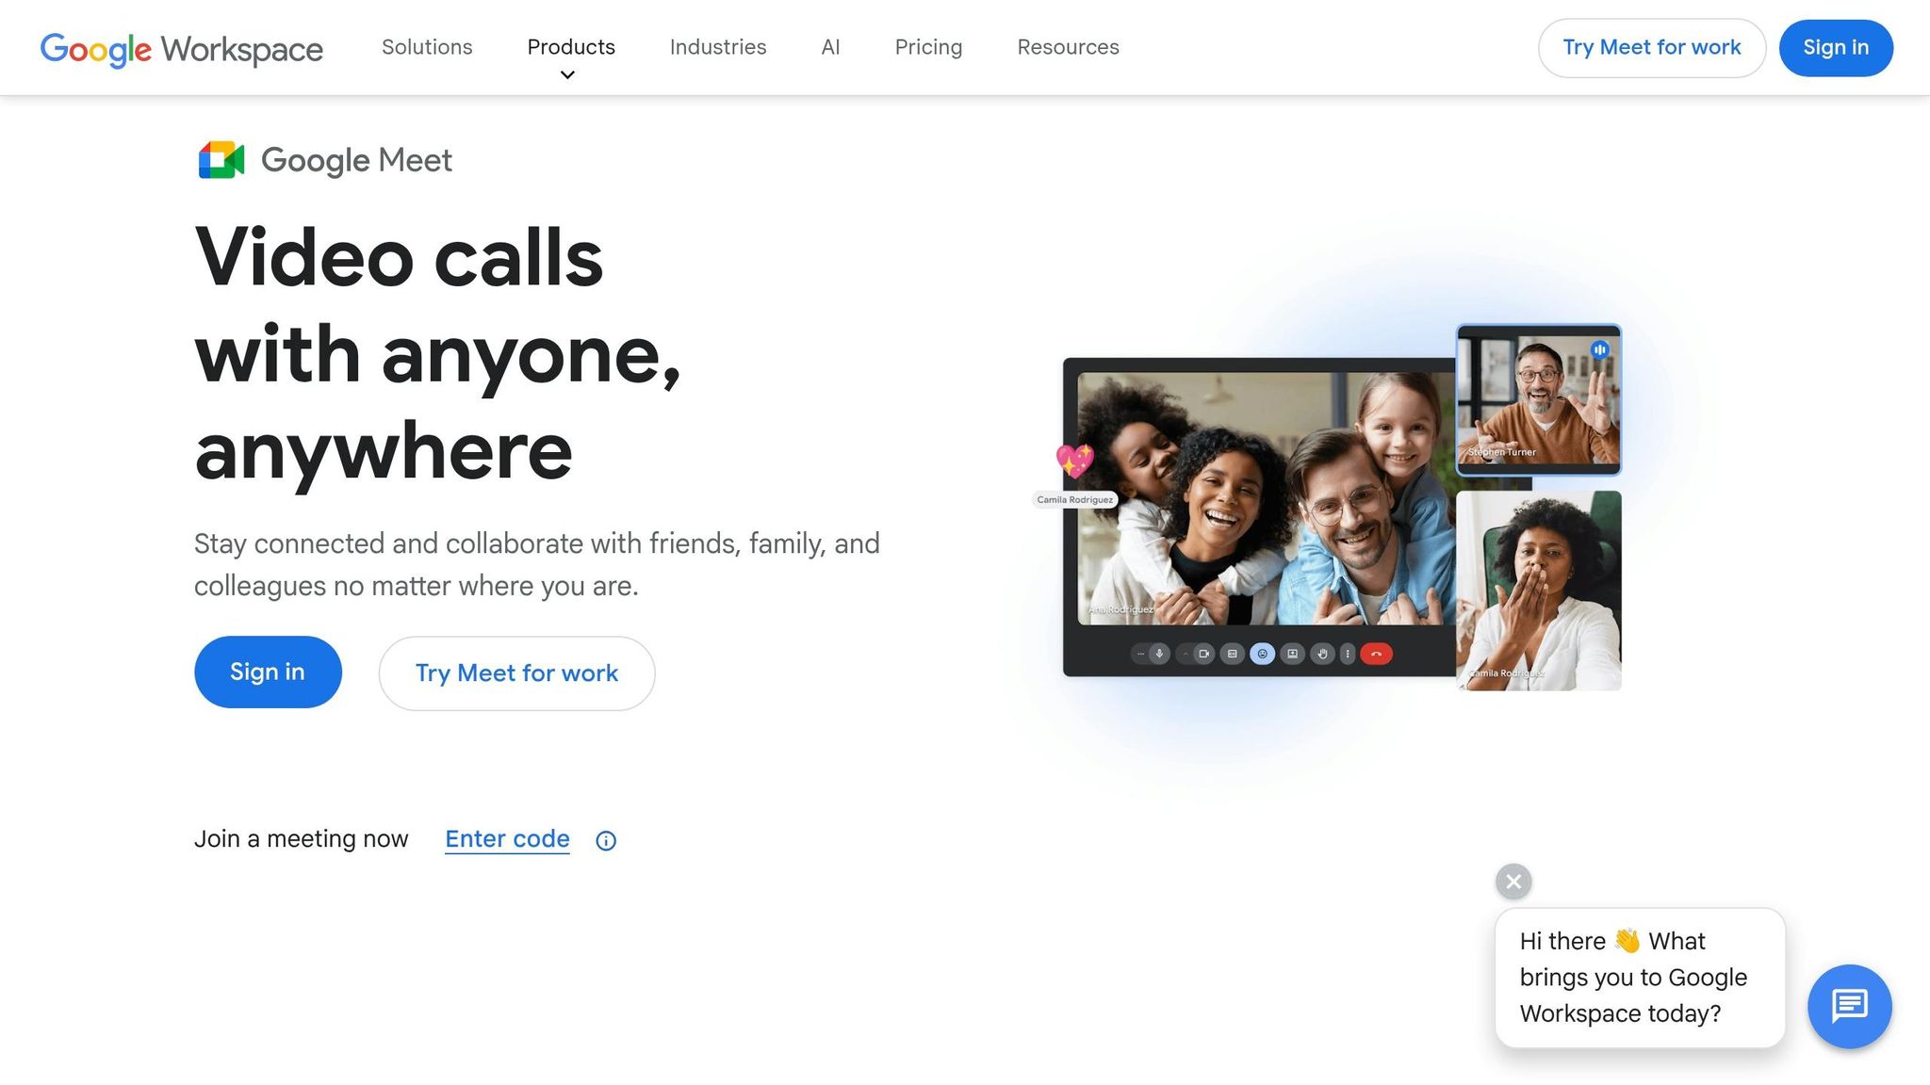Enable captions in the video call toolbar
Screen dimensions: 1930x1085
coord(1233,654)
